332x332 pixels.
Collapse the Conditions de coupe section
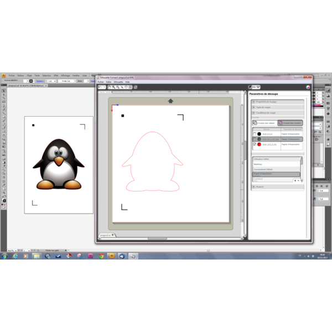point(254,113)
